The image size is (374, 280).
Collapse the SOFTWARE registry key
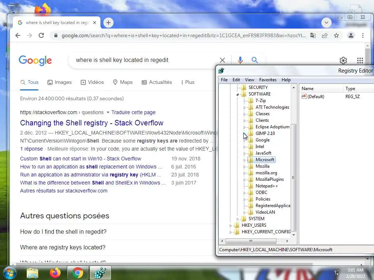(x=237, y=94)
